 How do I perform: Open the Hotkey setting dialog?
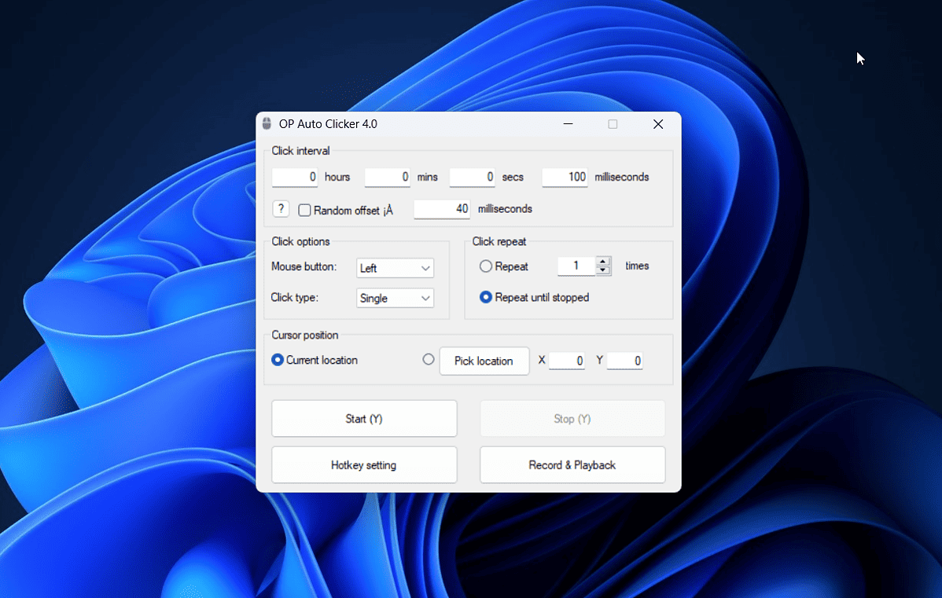tap(364, 464)
